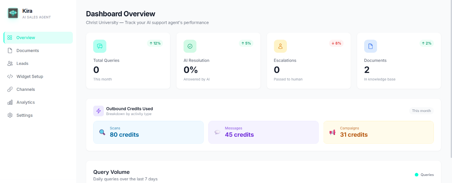Click the Escalations person icon
The width and height of the screenshot is (452, 183).
pyautogui.click(x=280, y=46)
